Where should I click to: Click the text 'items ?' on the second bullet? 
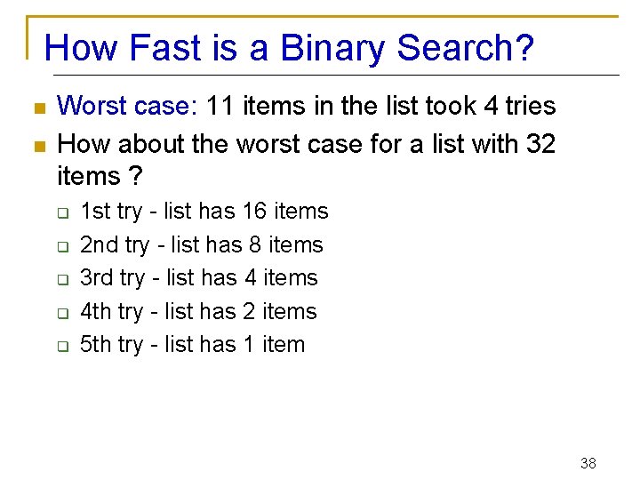[x=100, y=176]
